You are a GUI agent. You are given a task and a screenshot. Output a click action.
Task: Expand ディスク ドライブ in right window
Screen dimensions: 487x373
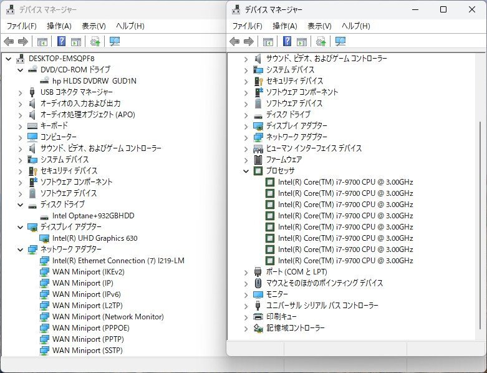(246, 115)
